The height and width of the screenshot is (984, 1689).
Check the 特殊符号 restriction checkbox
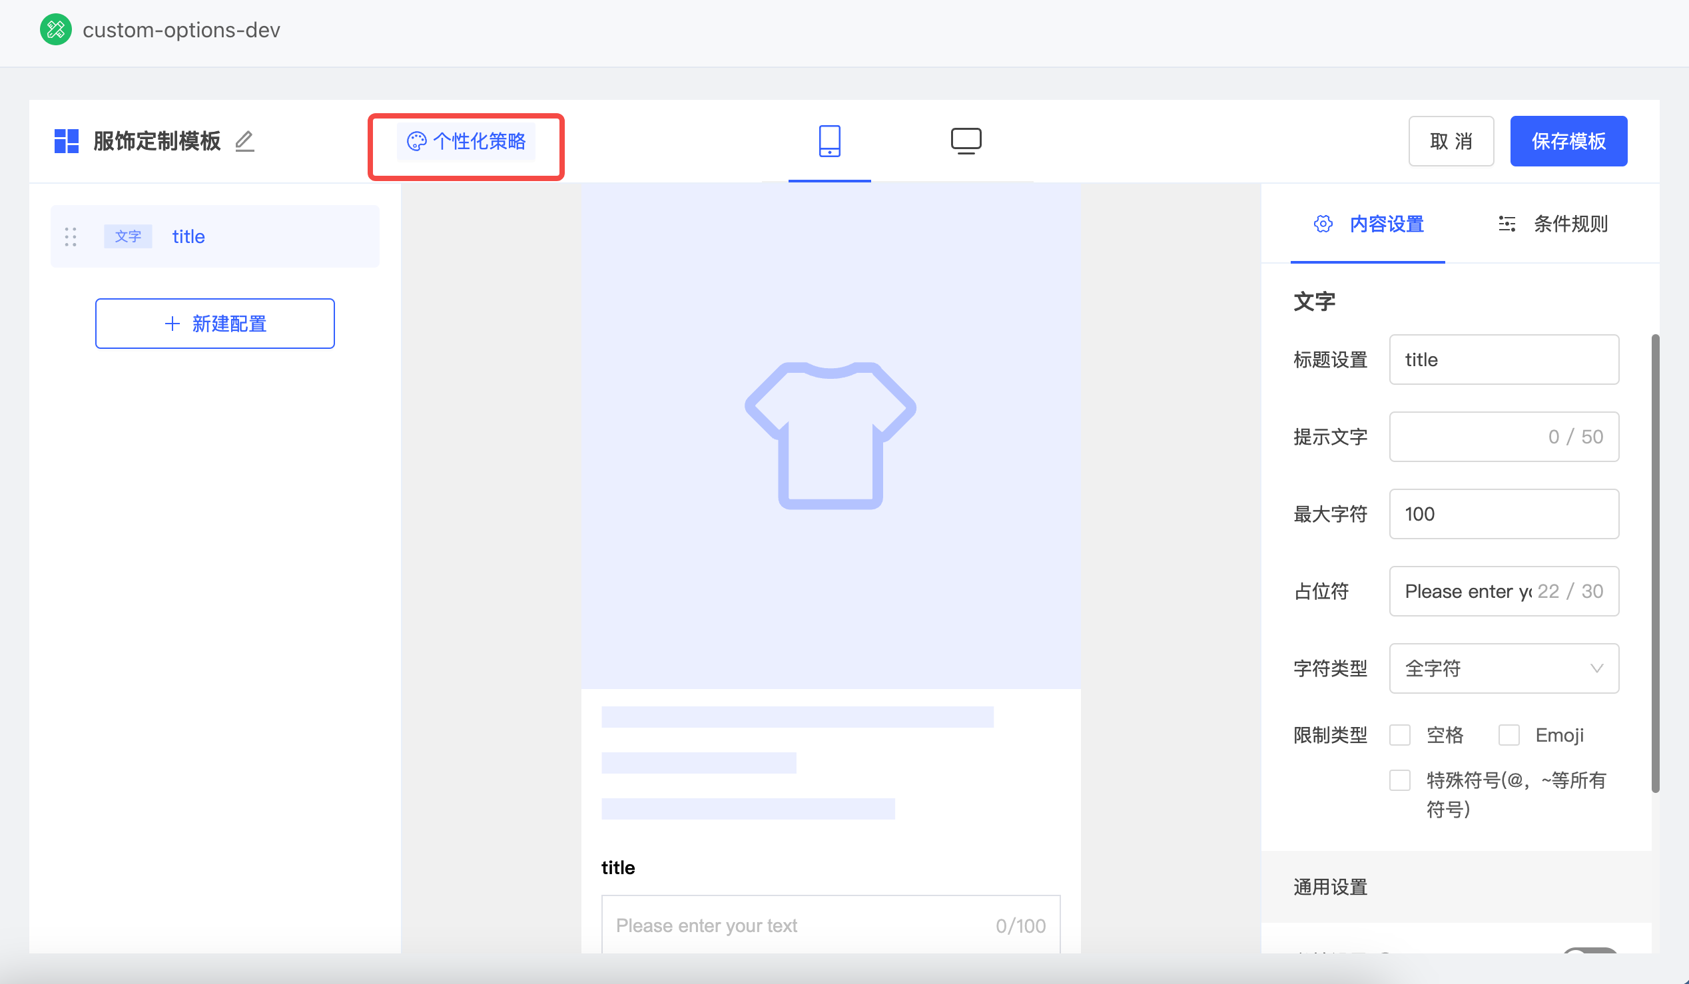[1399, 780]
